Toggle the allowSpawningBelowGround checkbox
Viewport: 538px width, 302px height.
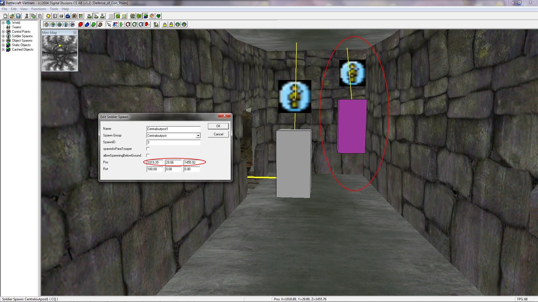[x=148, y=155]
